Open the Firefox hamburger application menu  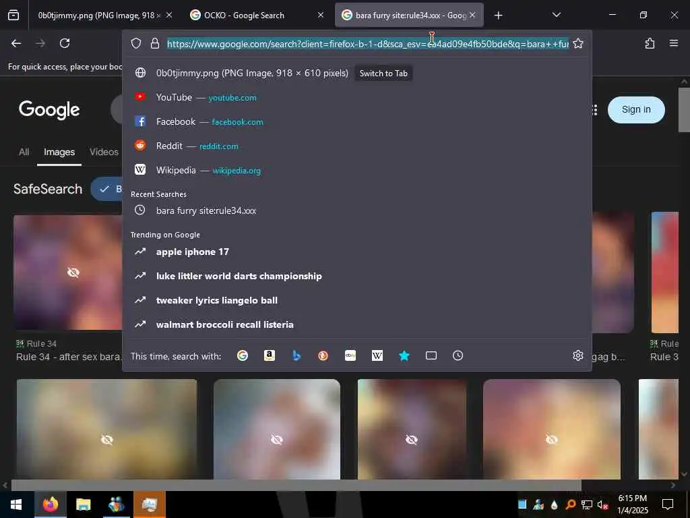click(x=673, y=43)
